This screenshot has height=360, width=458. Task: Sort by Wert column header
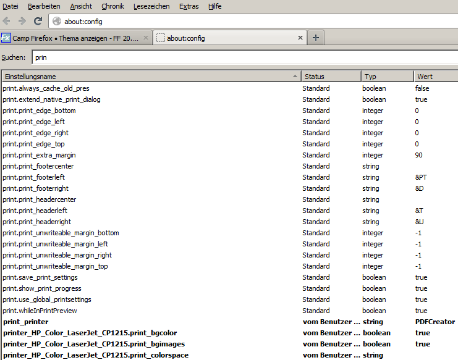pos(436,77)
